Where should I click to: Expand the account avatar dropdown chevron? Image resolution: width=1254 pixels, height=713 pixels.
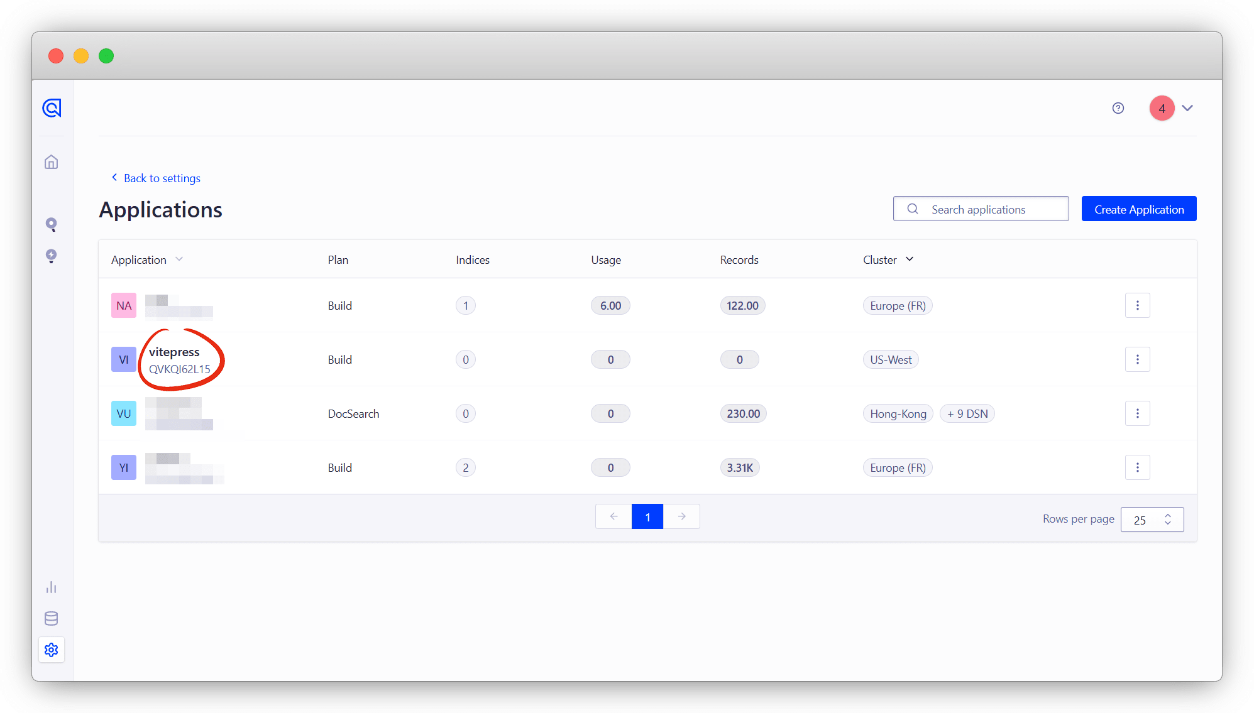click(1187, 108)
